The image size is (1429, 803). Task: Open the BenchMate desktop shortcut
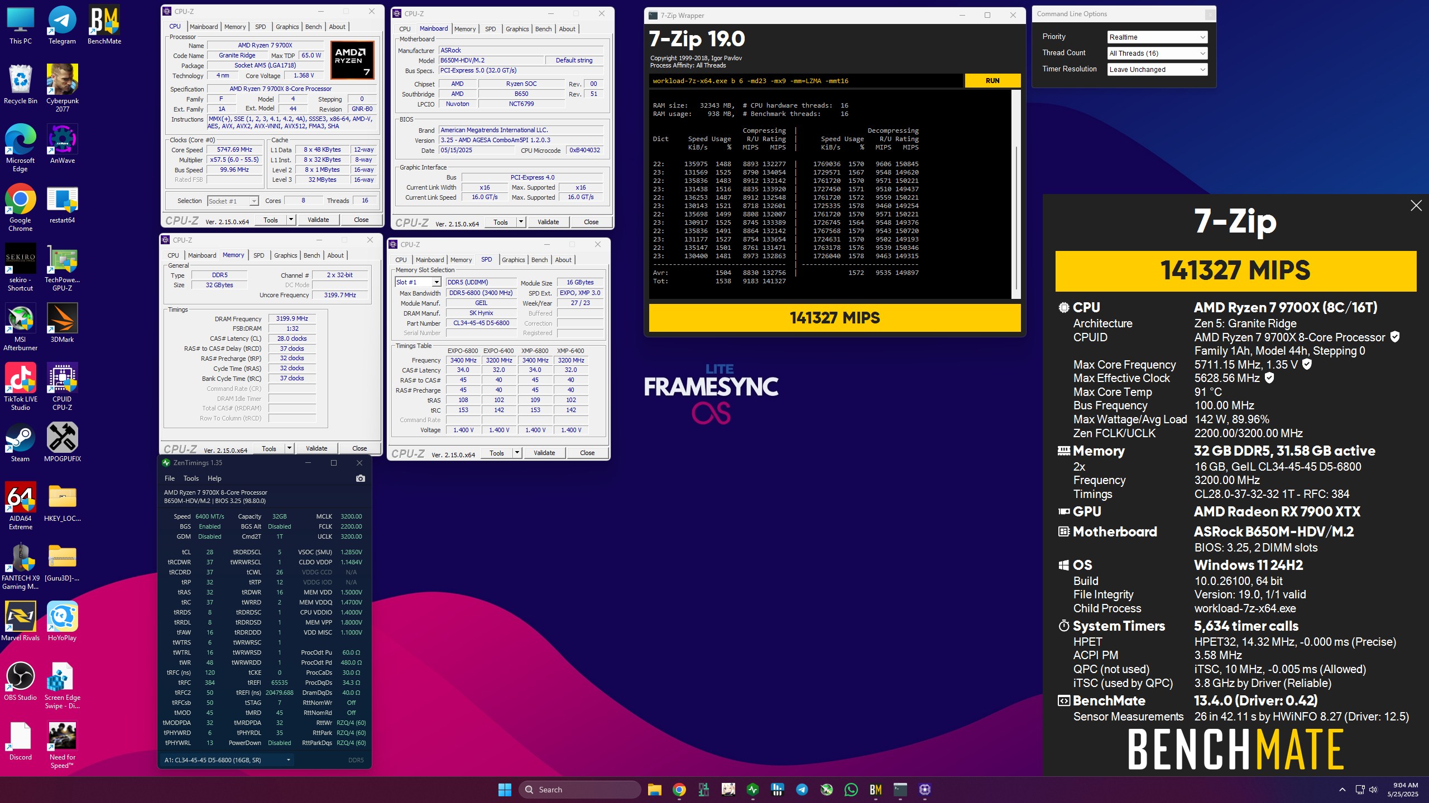coord(104,25)
